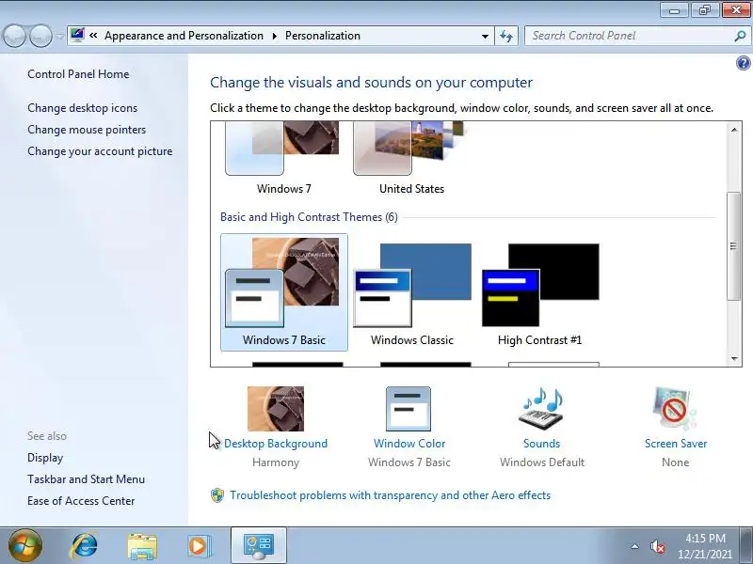Screen dimensions: 753x564
Task: Select the United States theme
Action: pyautogui.click(x=411, y=158)
